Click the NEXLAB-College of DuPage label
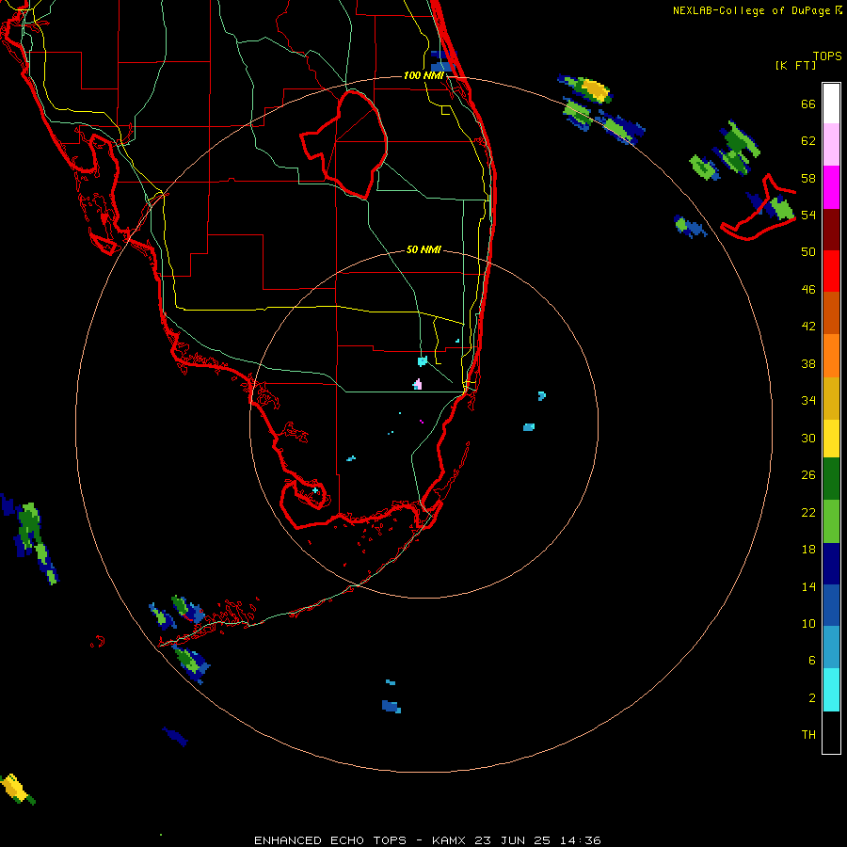The width and height of the screenshot is (847, 847). click(751, 10)
